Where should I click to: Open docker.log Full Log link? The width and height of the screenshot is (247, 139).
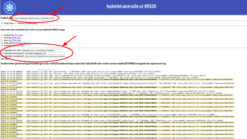[19, 35]
